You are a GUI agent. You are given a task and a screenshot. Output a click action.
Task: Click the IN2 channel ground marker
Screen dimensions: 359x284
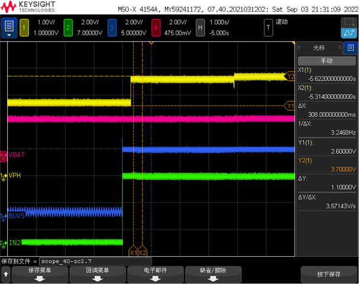click(4, 244)
